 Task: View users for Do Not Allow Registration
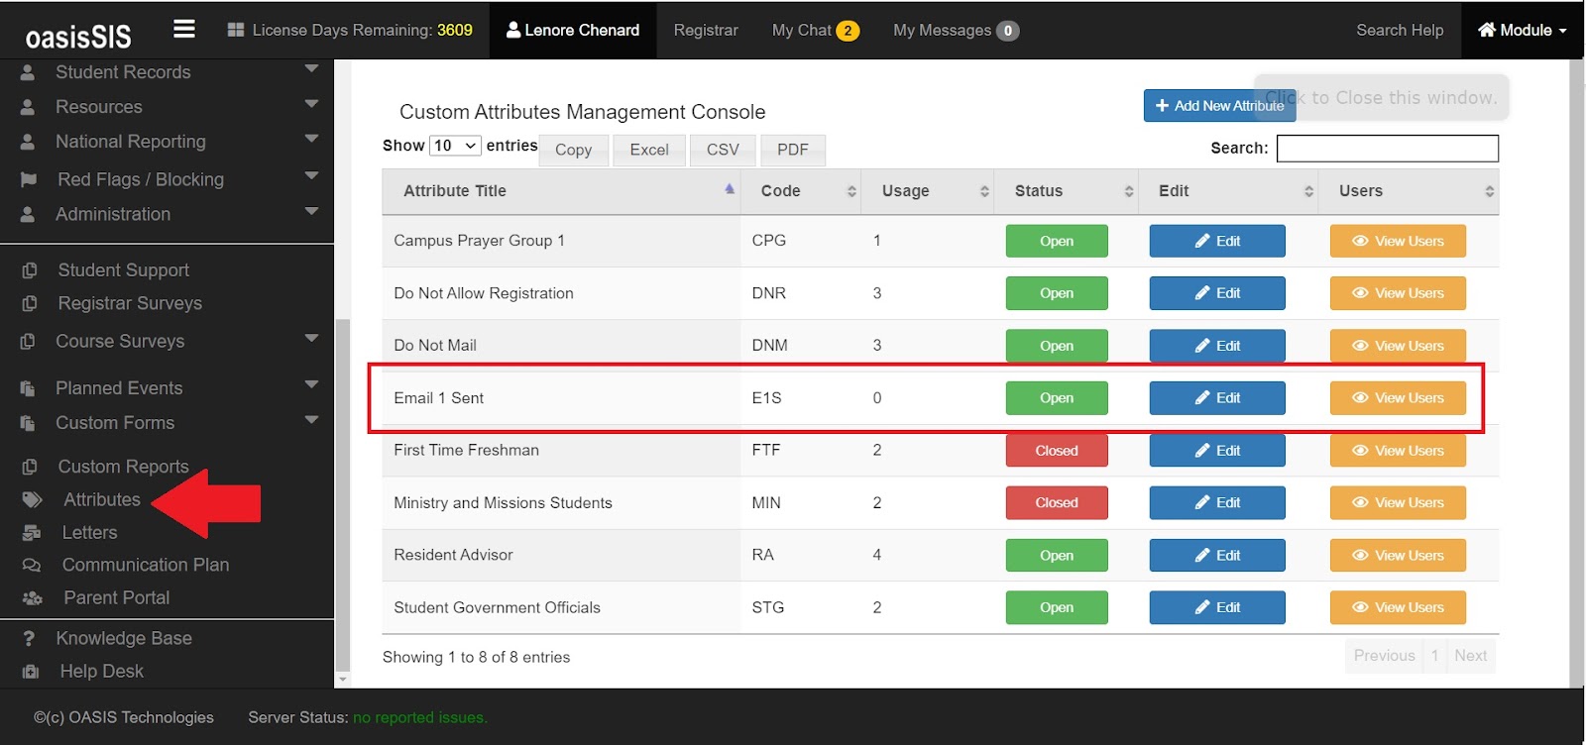(1398, 293)
